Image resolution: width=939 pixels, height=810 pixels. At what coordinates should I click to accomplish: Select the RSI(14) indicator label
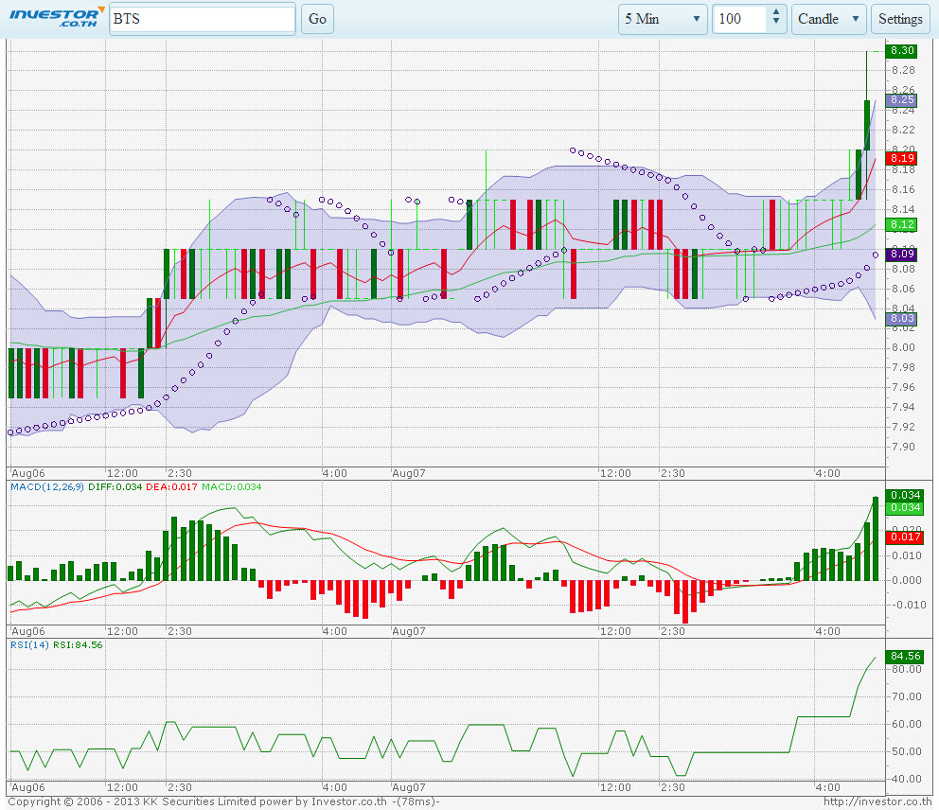tap(27, 644)
